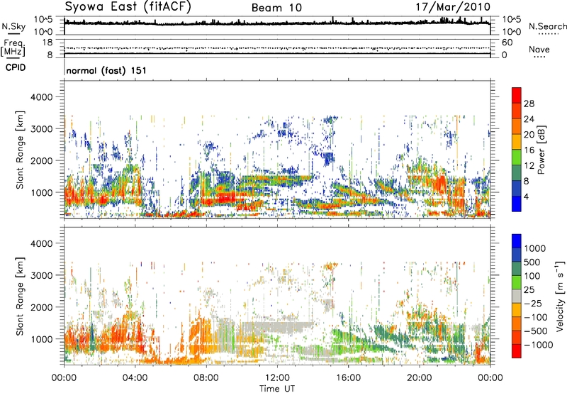Click 'Slant Range [km]' beside the Power panel

click(x=20, y=150)
